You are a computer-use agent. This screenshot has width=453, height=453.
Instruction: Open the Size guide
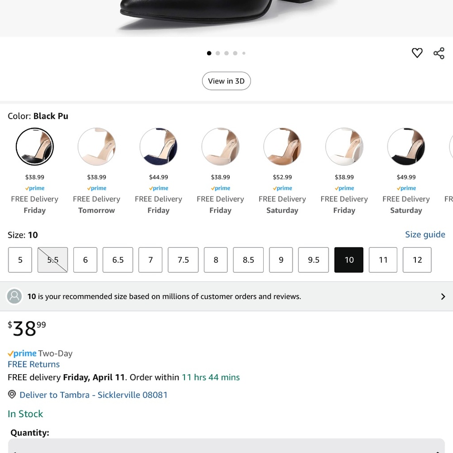click(x=425, y=234)
